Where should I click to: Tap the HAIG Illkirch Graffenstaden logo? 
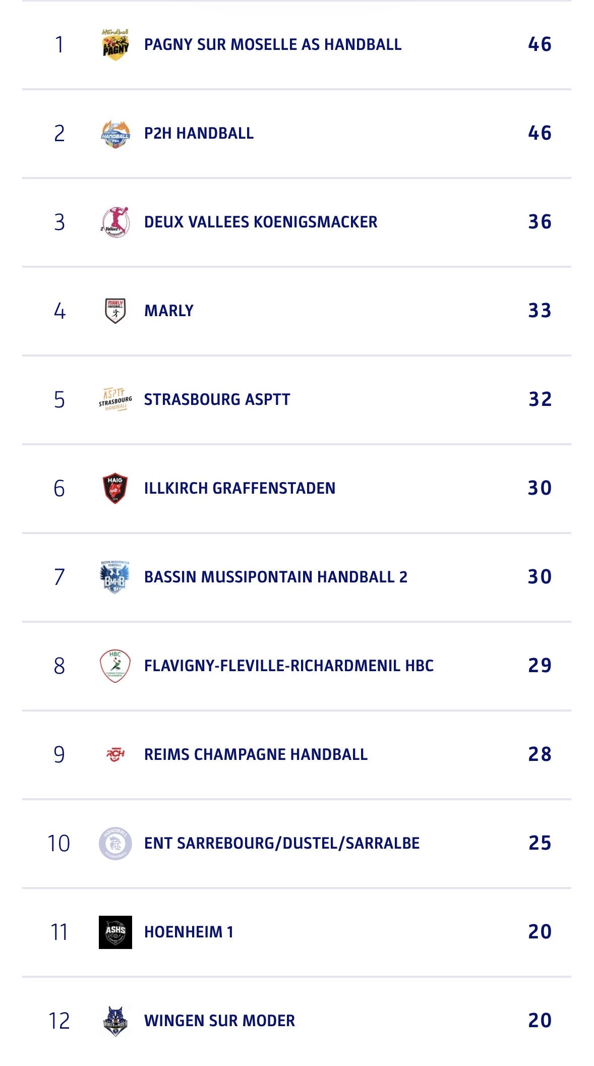[115, 488]
